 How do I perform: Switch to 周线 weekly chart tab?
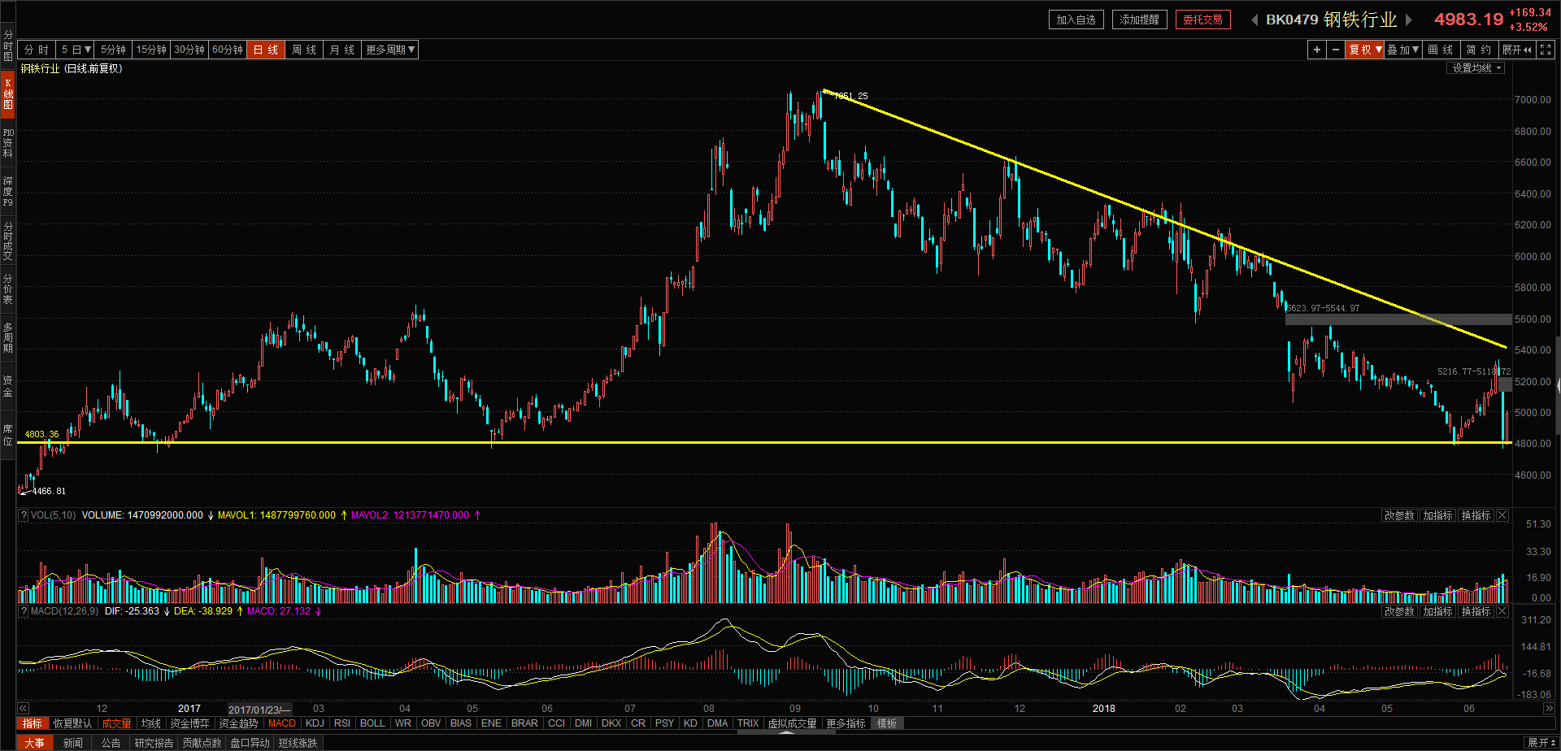point(304,50)
